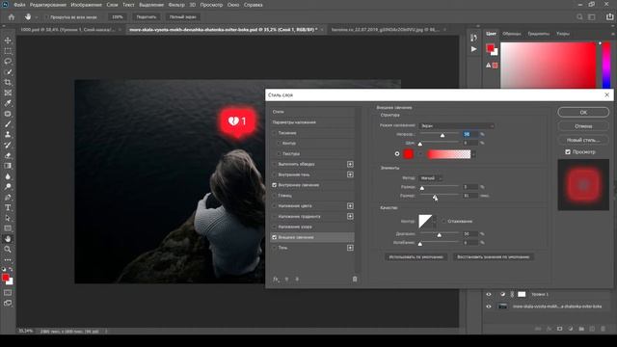
Task: Select the Zoom tool
Action: (8, 249)
